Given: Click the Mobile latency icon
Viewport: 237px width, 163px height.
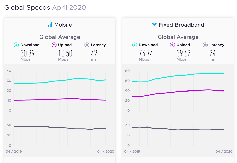Looking at the screenshot, I should click(x=87, y=45).
